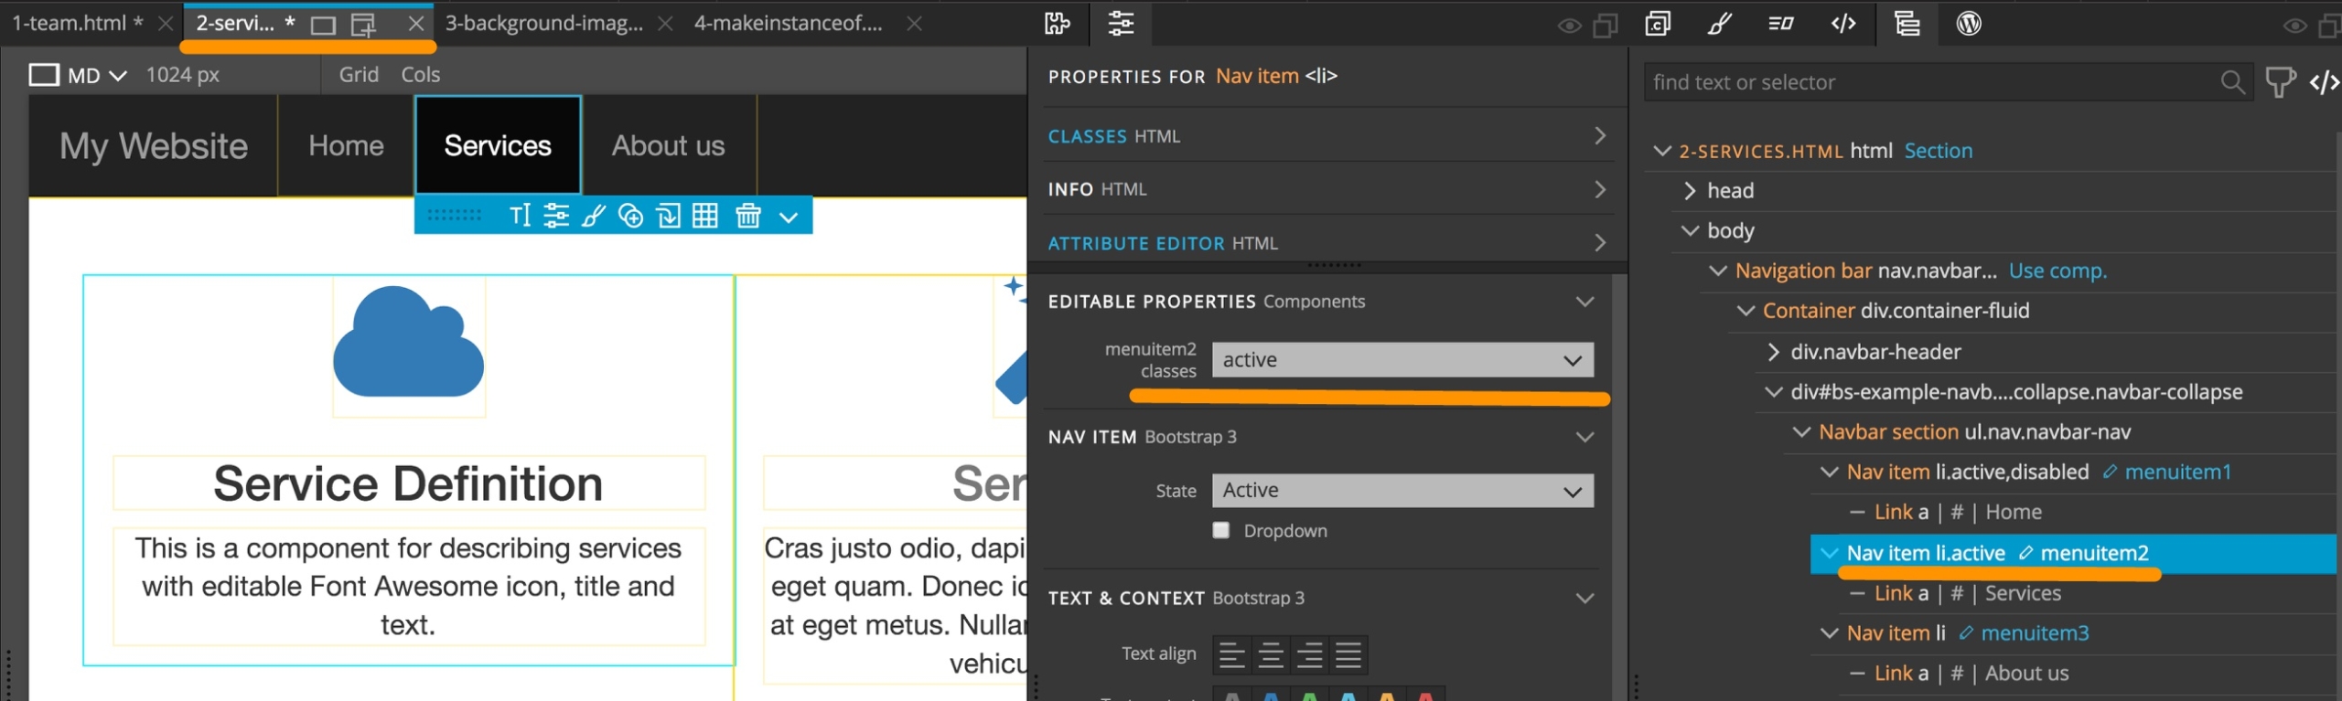Open the State dropdown showing Active
This screenshot has width=2342, height=701.
click(x=1402, y=490)
